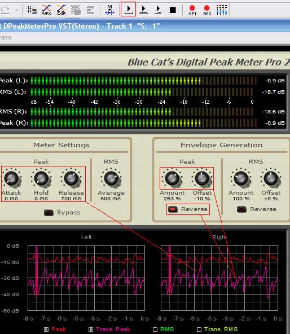Click the Peak Amount value '263 %'
The image size is (290, 334).
point(172,199)
